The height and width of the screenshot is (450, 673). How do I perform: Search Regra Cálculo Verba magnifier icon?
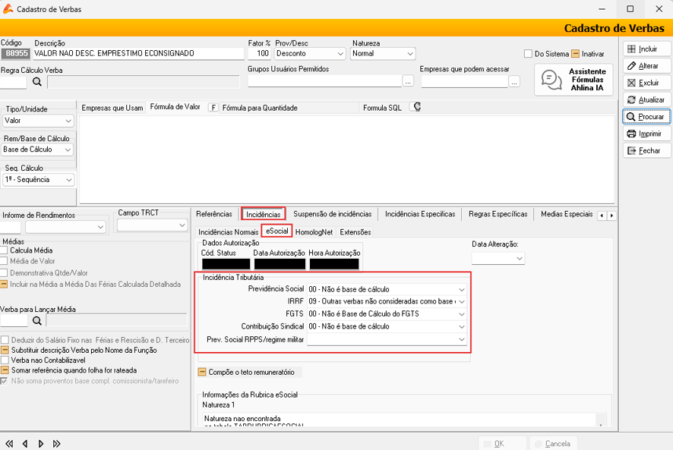coord(37,81)
